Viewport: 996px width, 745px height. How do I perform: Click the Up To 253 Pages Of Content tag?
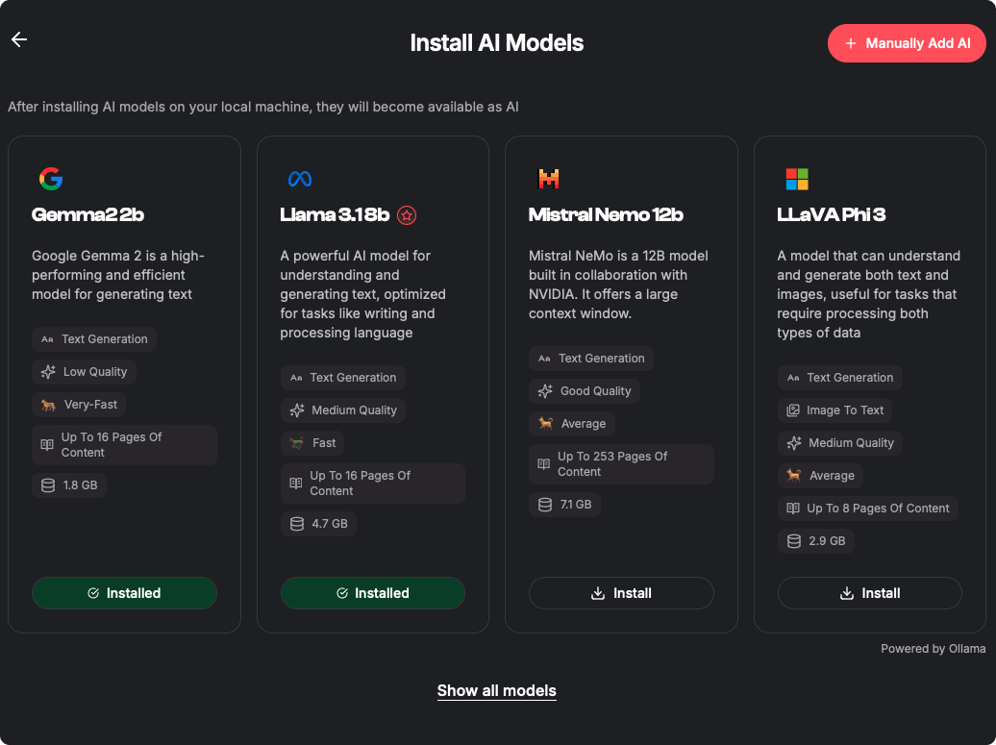click(621, 464)
